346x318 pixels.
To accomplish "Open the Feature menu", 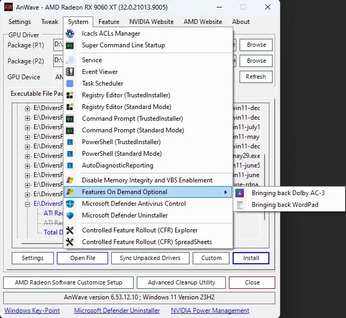I will tap(109, 22).
